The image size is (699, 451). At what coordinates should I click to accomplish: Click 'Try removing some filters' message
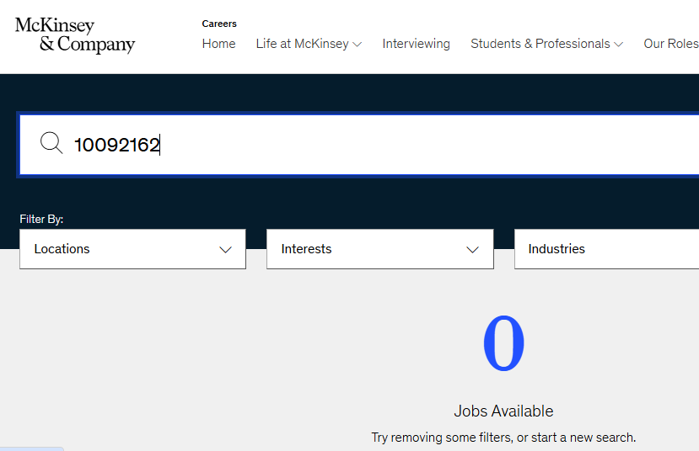[x=503, y=438]
